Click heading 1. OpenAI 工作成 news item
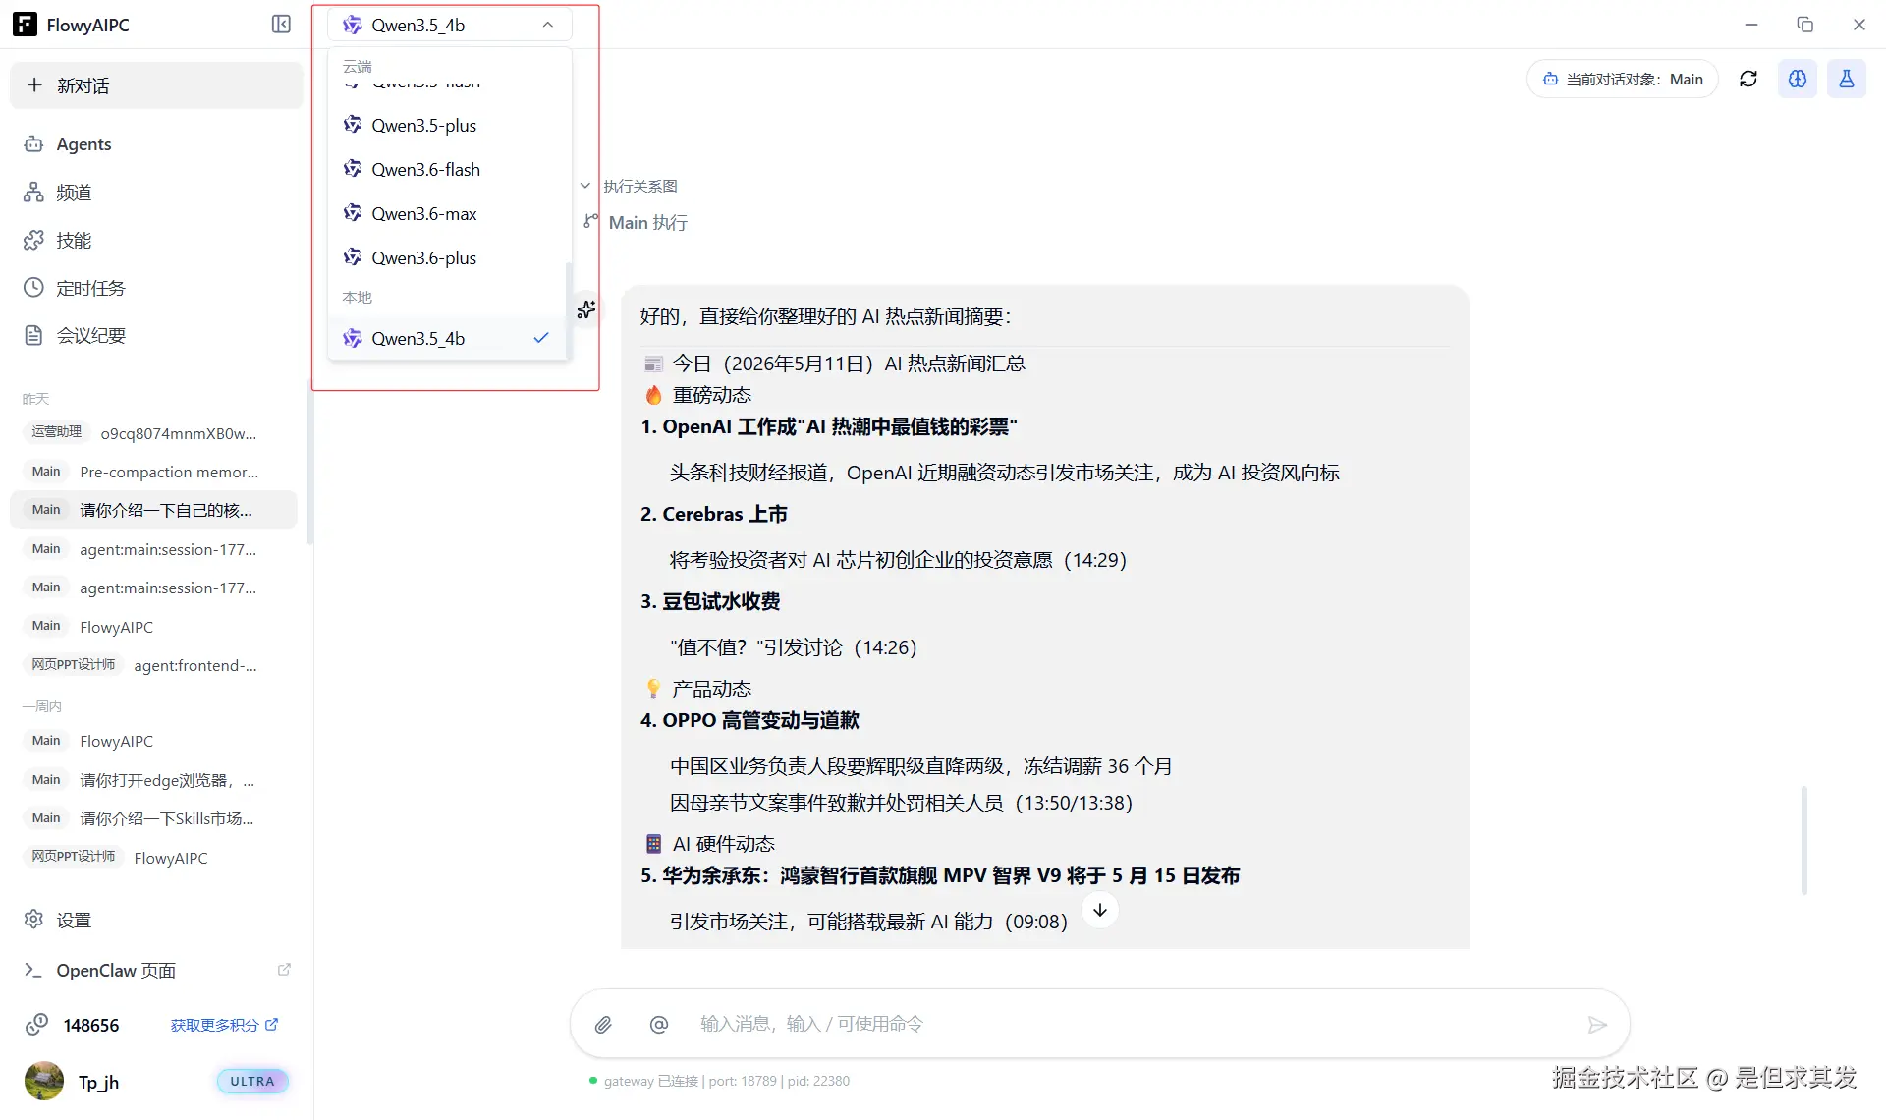Viewport: 1886px width, 1120px height. coord(829,427)
